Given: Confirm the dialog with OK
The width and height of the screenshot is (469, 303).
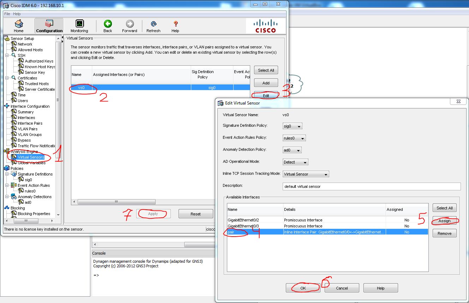Looking at the screenshot, I should pyautogui.click(x=303, y=288).
